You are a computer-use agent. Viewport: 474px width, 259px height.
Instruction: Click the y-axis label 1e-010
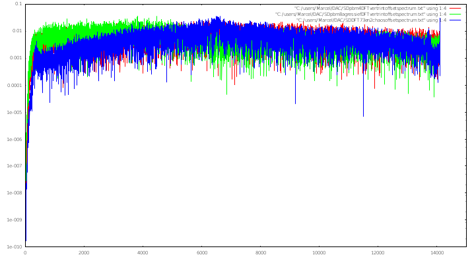click(x=15, y=247)
